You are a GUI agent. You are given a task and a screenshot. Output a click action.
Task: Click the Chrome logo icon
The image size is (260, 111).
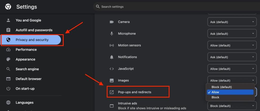pyautogui.click(x=8, y=7)
